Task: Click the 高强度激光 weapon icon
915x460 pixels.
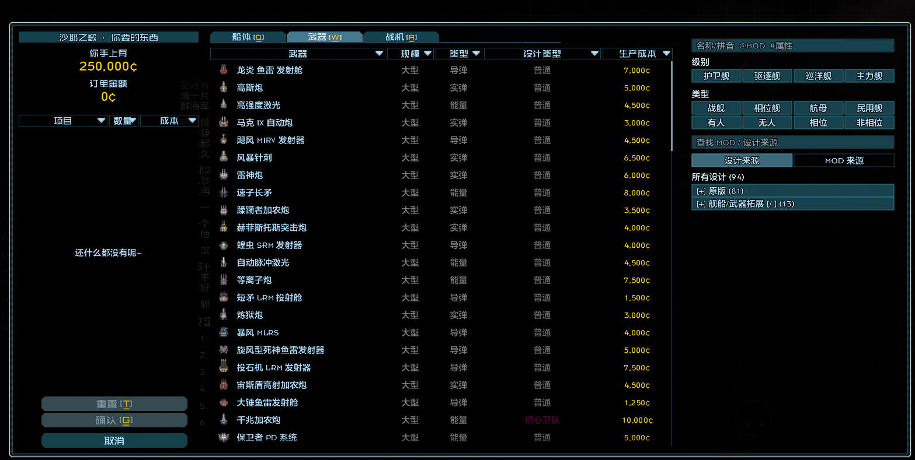Action: pyautogui.click(x=224, y=105)
